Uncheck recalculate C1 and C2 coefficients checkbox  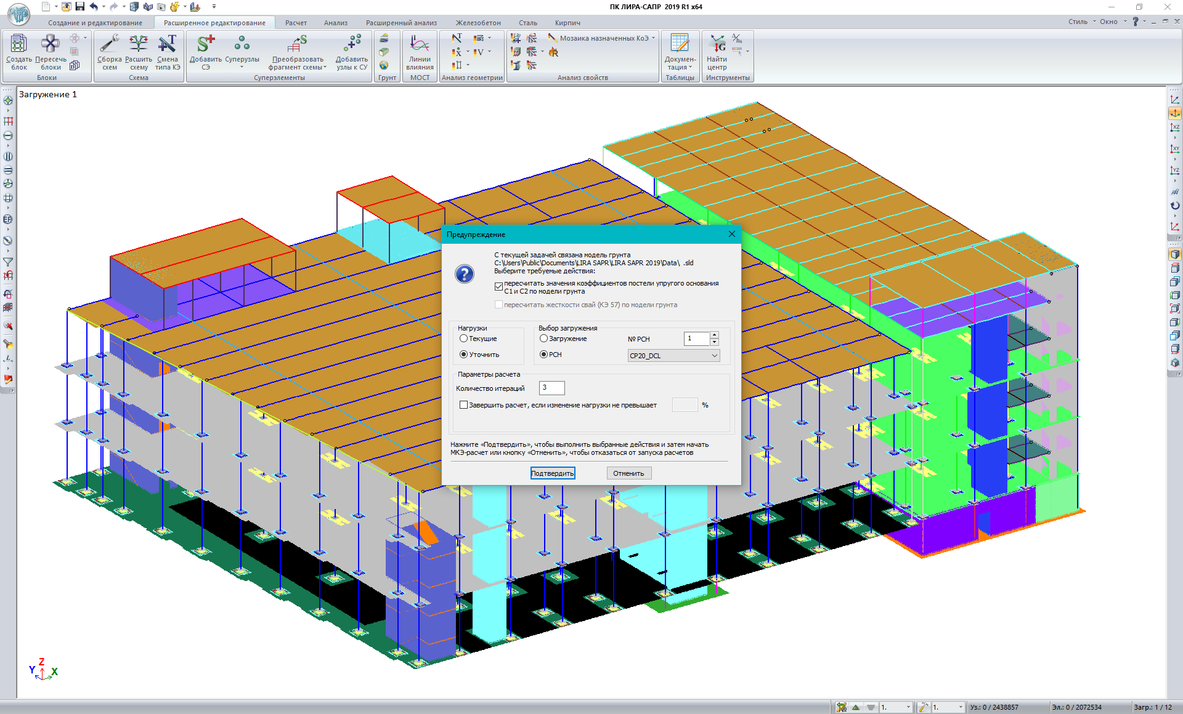498,286
